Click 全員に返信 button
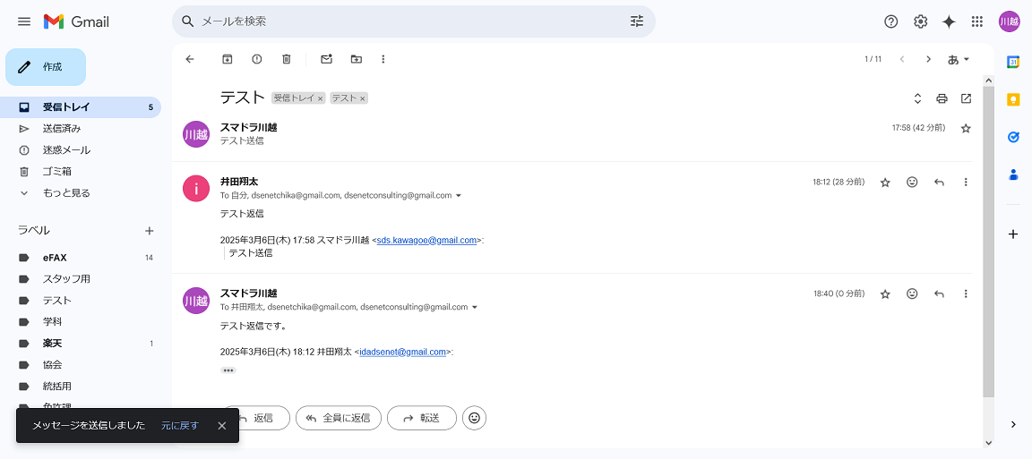Image resolution: width=1032 pixels, height=459 pixels. tap(339, 418)
